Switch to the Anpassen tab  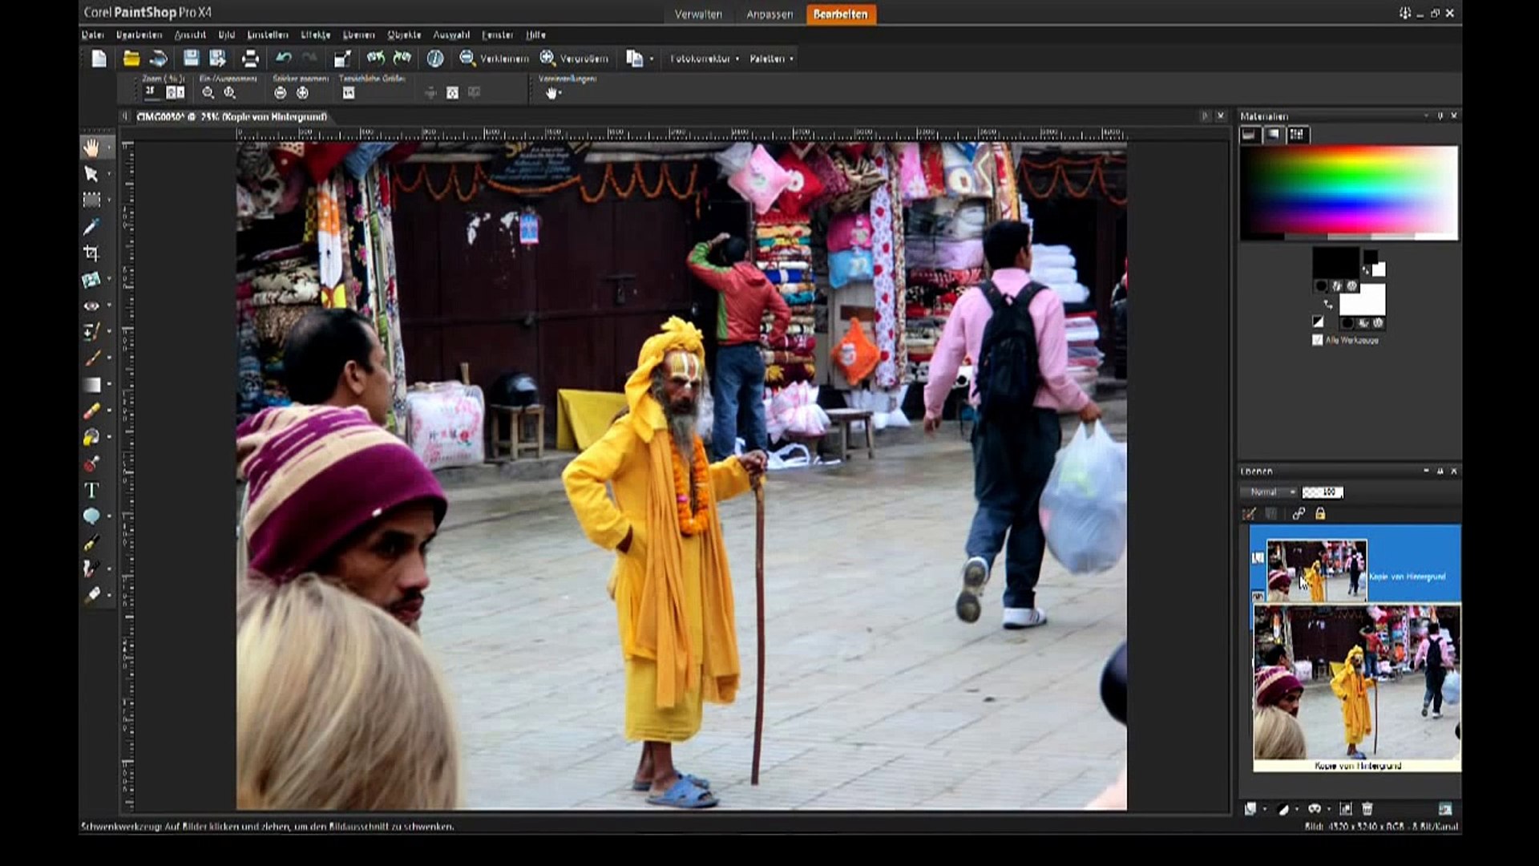coord(769,14)
